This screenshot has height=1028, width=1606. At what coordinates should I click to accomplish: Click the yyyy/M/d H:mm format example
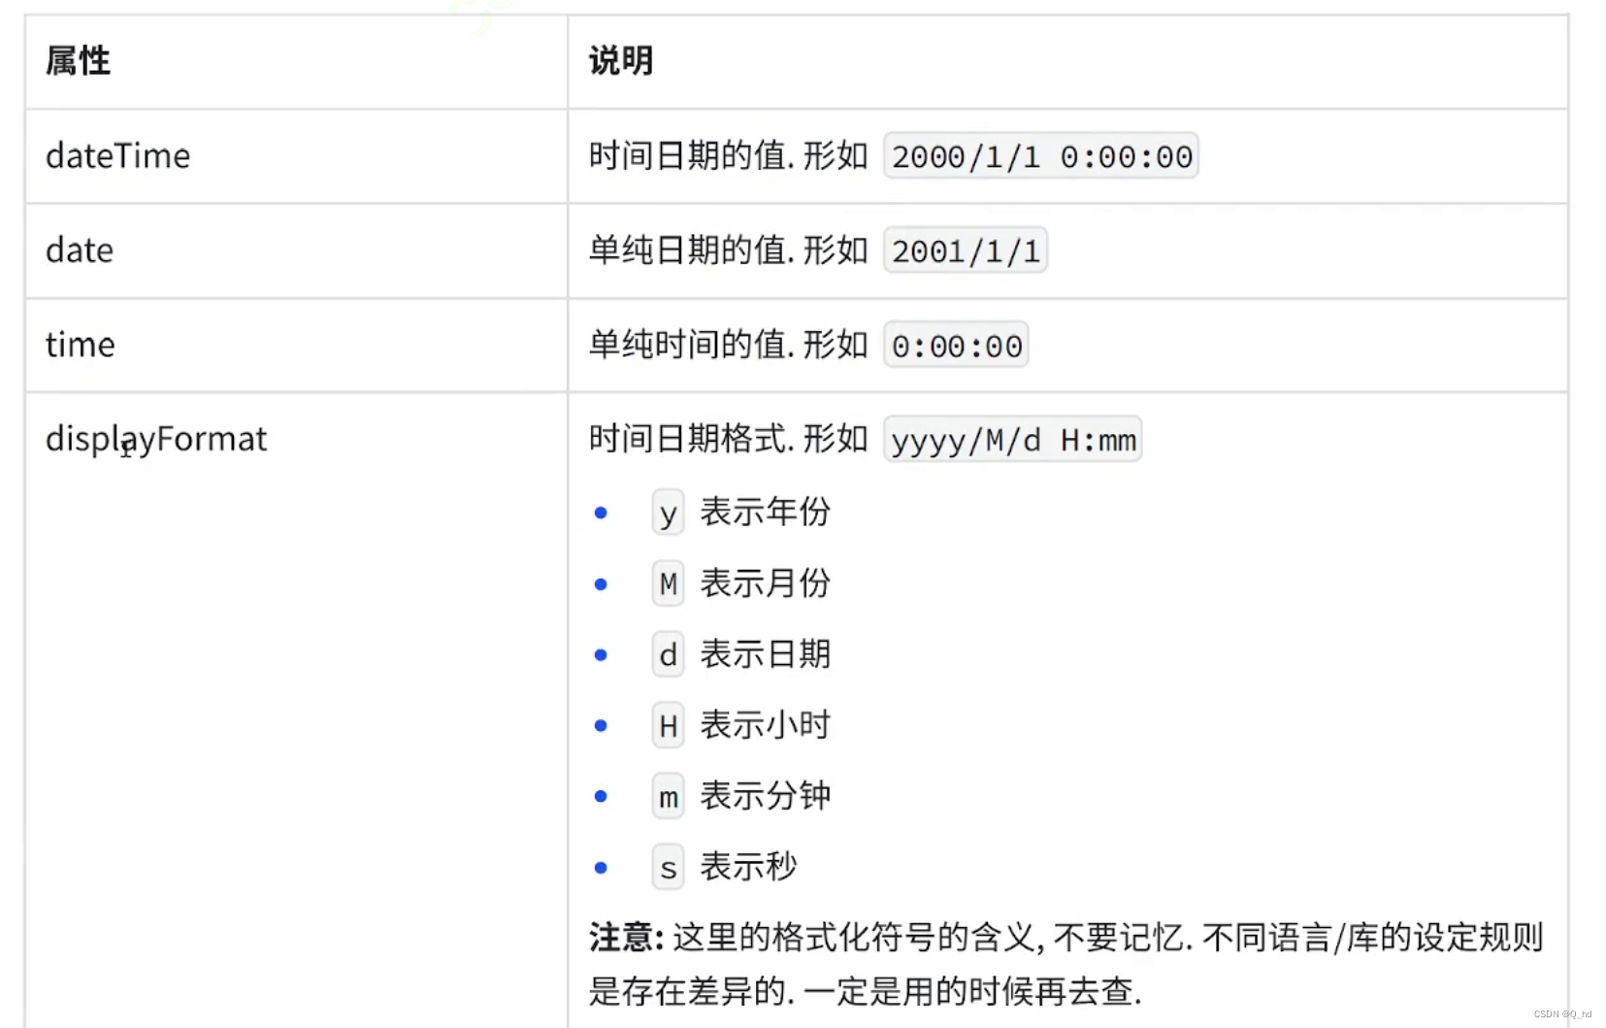click(1012, 439)
